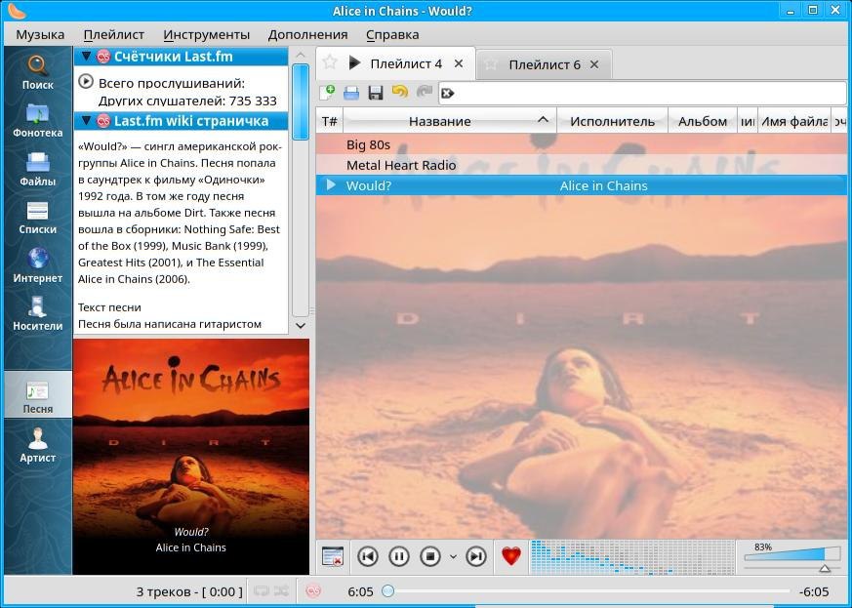Viewport: 852px width, 608px height.
Task: Stop playback
Action: [x=430, y=556]
